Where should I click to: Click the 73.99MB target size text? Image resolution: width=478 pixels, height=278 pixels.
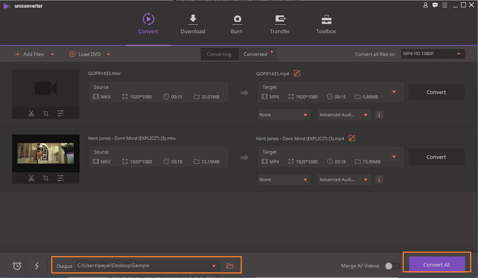[371, 162]
